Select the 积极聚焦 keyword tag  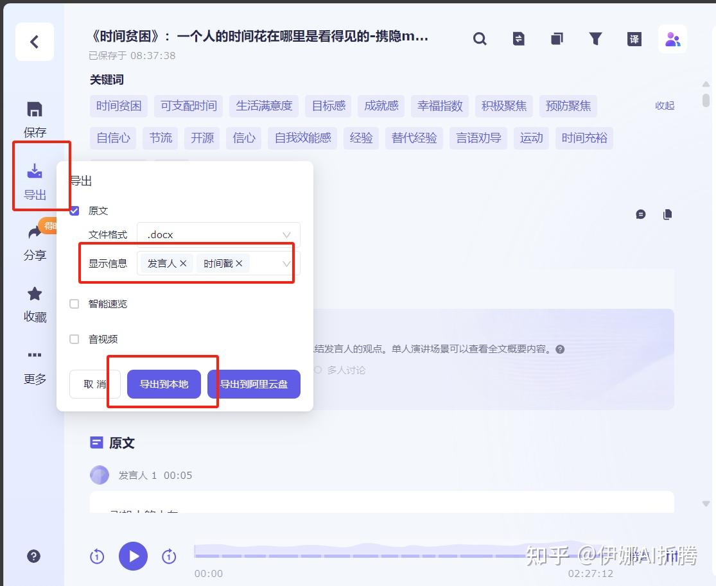pyautogui.click(x=504, y=106)
